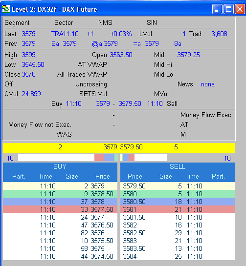This screenshot has width=246, height=266.
Task: Select sell order at price 3580.50
Action: tap(178, 202)
